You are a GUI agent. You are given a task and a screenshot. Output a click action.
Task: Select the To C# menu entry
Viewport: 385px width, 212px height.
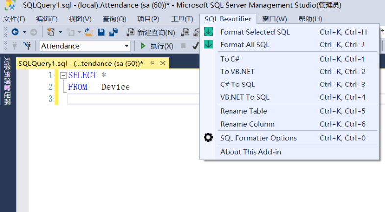[x=289, y=59]
